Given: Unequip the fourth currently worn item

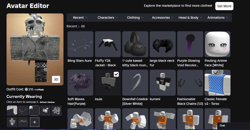Looking at the screenshot, I should [x=45, y=111].
